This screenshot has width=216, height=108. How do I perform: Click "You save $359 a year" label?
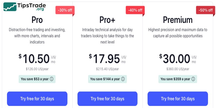pos(175,79)
